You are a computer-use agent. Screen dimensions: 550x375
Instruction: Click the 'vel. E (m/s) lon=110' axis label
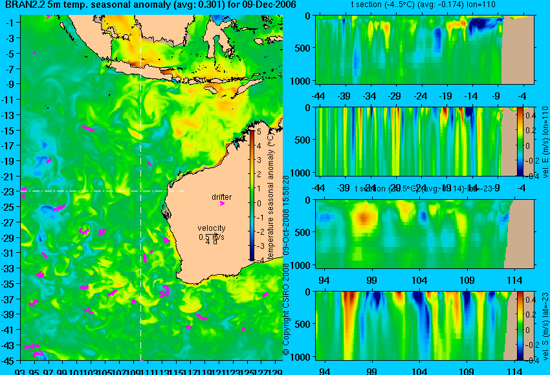click(x=545, y=142)
